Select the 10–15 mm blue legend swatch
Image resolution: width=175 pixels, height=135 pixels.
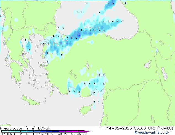pyautogui.click(x=37, y=131)
